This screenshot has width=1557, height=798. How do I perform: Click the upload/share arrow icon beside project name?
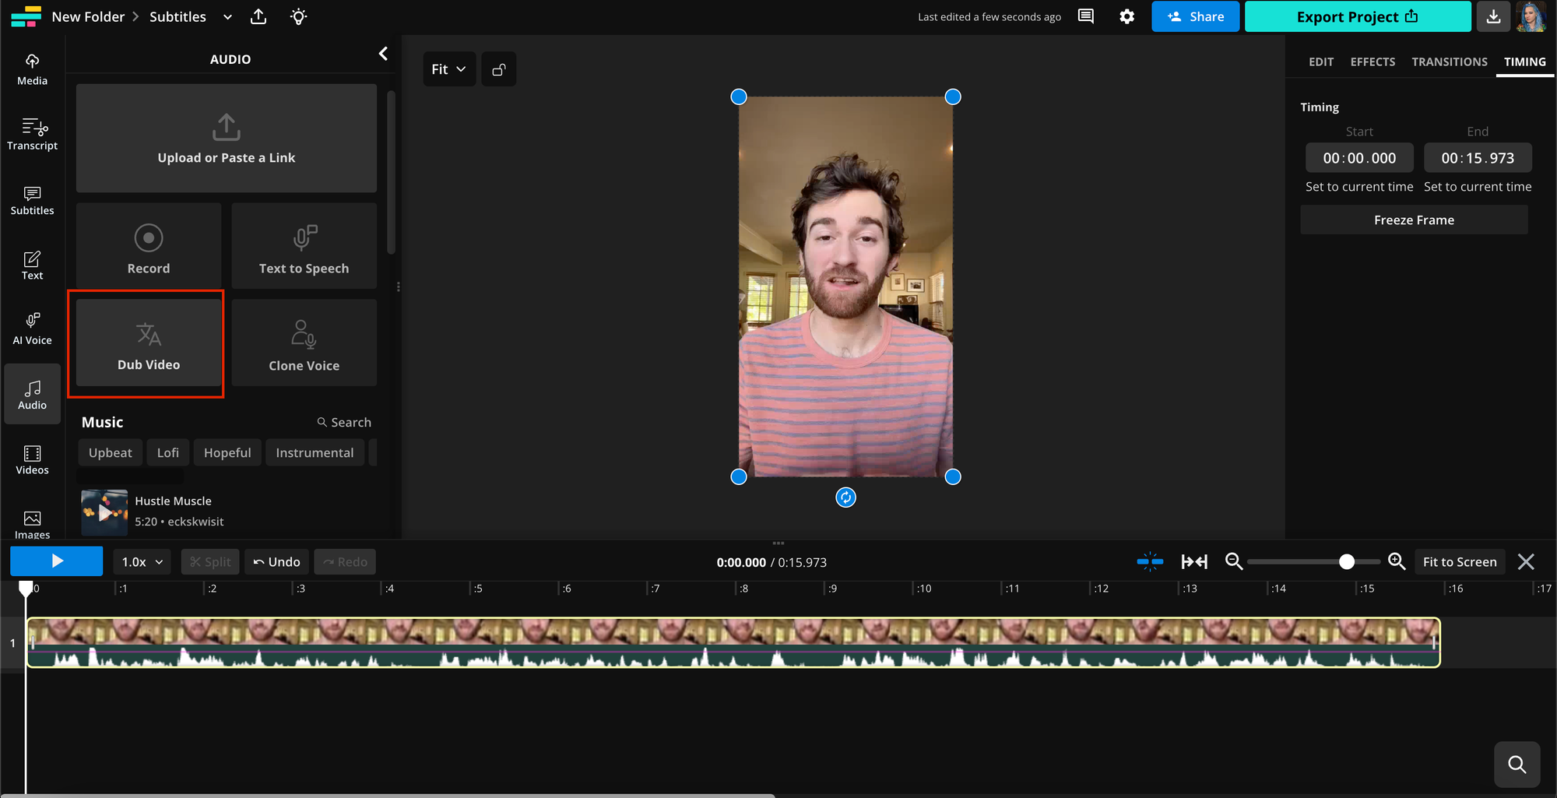[x=258, y=16]
